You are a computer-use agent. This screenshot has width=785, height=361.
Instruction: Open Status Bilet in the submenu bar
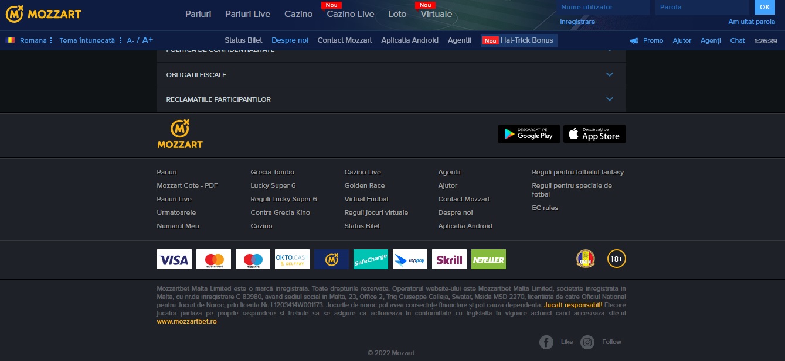[x=243, y=40]
